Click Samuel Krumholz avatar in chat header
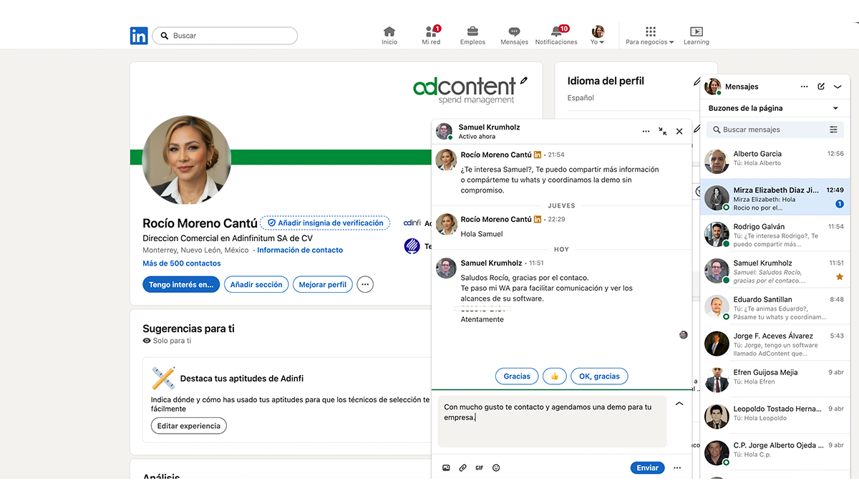Image resolution: width=859 pixels, height=501 pixels. coord(445,131)
